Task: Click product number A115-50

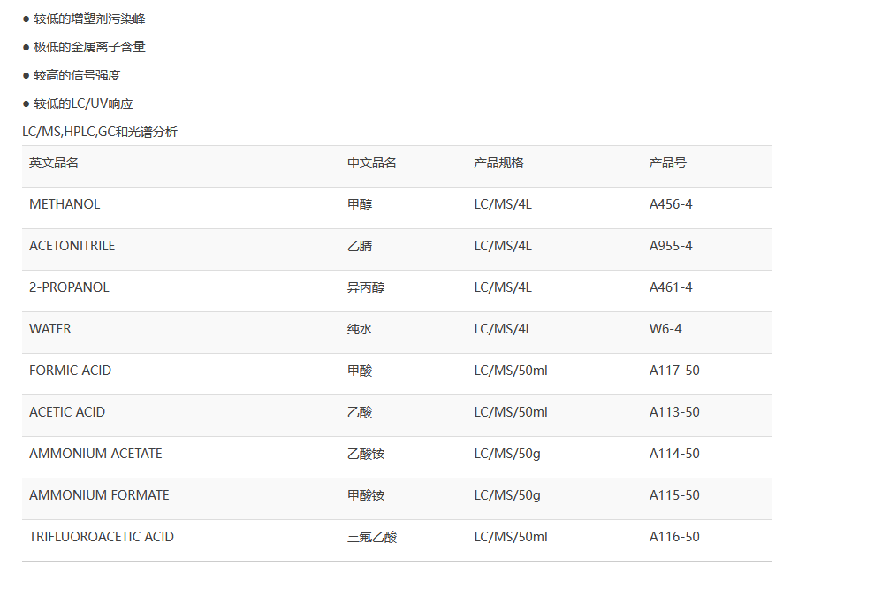Action: [674, 495]
